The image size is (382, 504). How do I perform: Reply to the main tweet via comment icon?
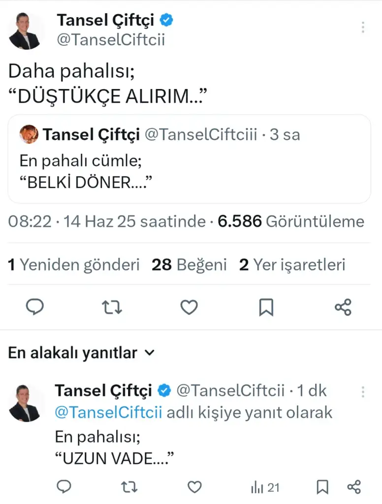(x=34, y=308)
